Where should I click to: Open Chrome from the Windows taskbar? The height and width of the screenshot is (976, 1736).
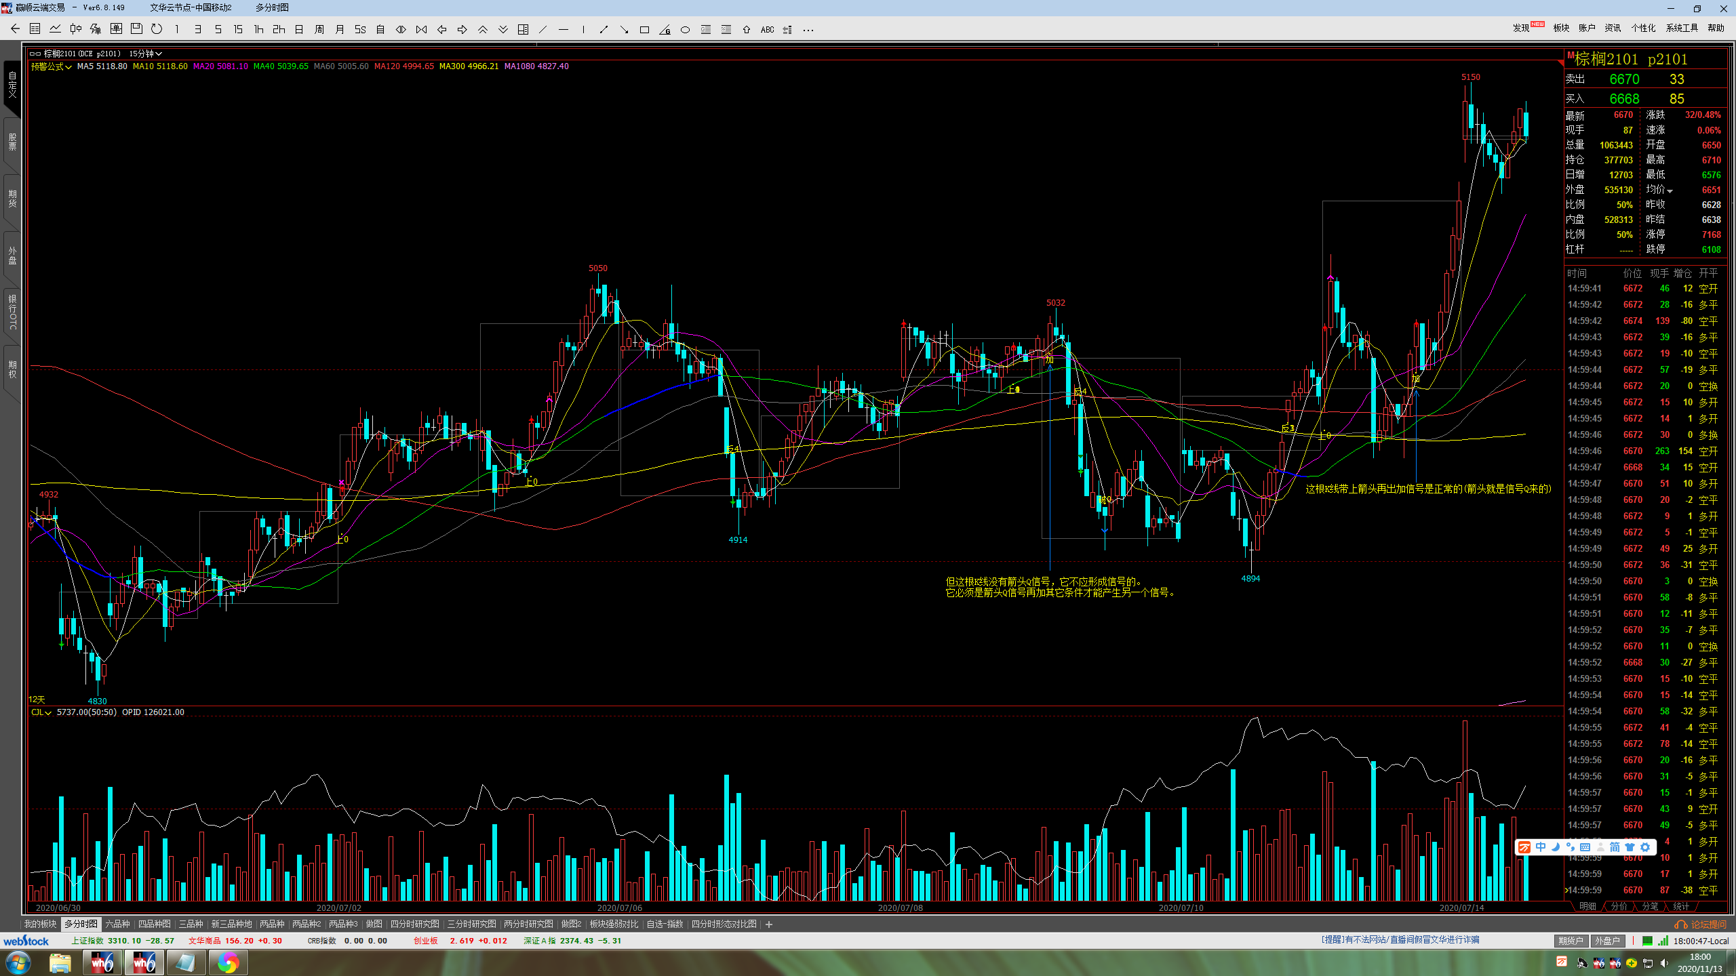coord(229,962)
